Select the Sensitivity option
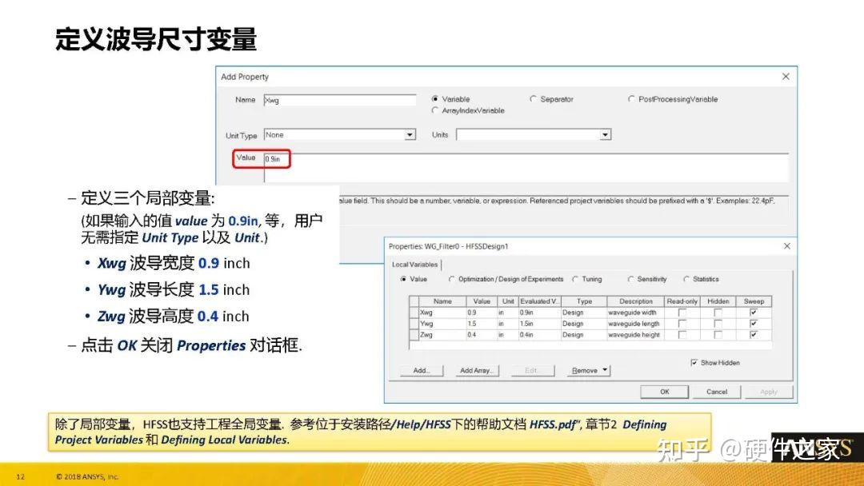 pos(629,279)
